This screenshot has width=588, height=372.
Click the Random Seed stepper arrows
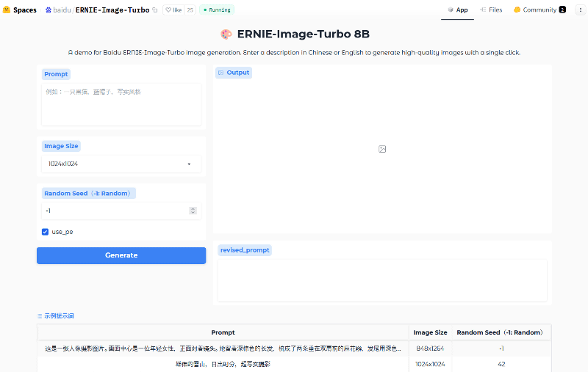click(193, 211)
